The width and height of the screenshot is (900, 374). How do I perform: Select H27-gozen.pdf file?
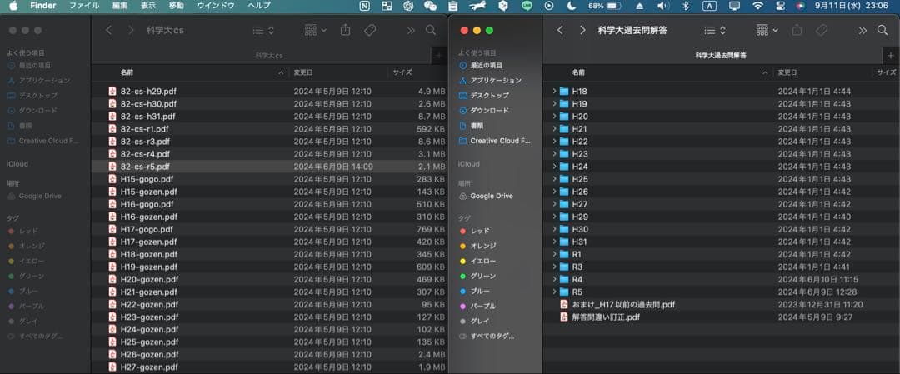point(269,367)
